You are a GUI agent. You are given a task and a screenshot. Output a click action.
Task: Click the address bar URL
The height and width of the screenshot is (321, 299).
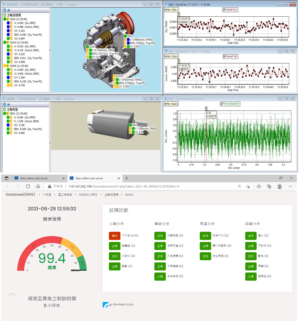point(124,186)
